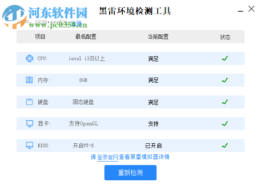The image size is (261, 189).
Task: Click the BIOS monitor icon
Action: pos(30,145)
